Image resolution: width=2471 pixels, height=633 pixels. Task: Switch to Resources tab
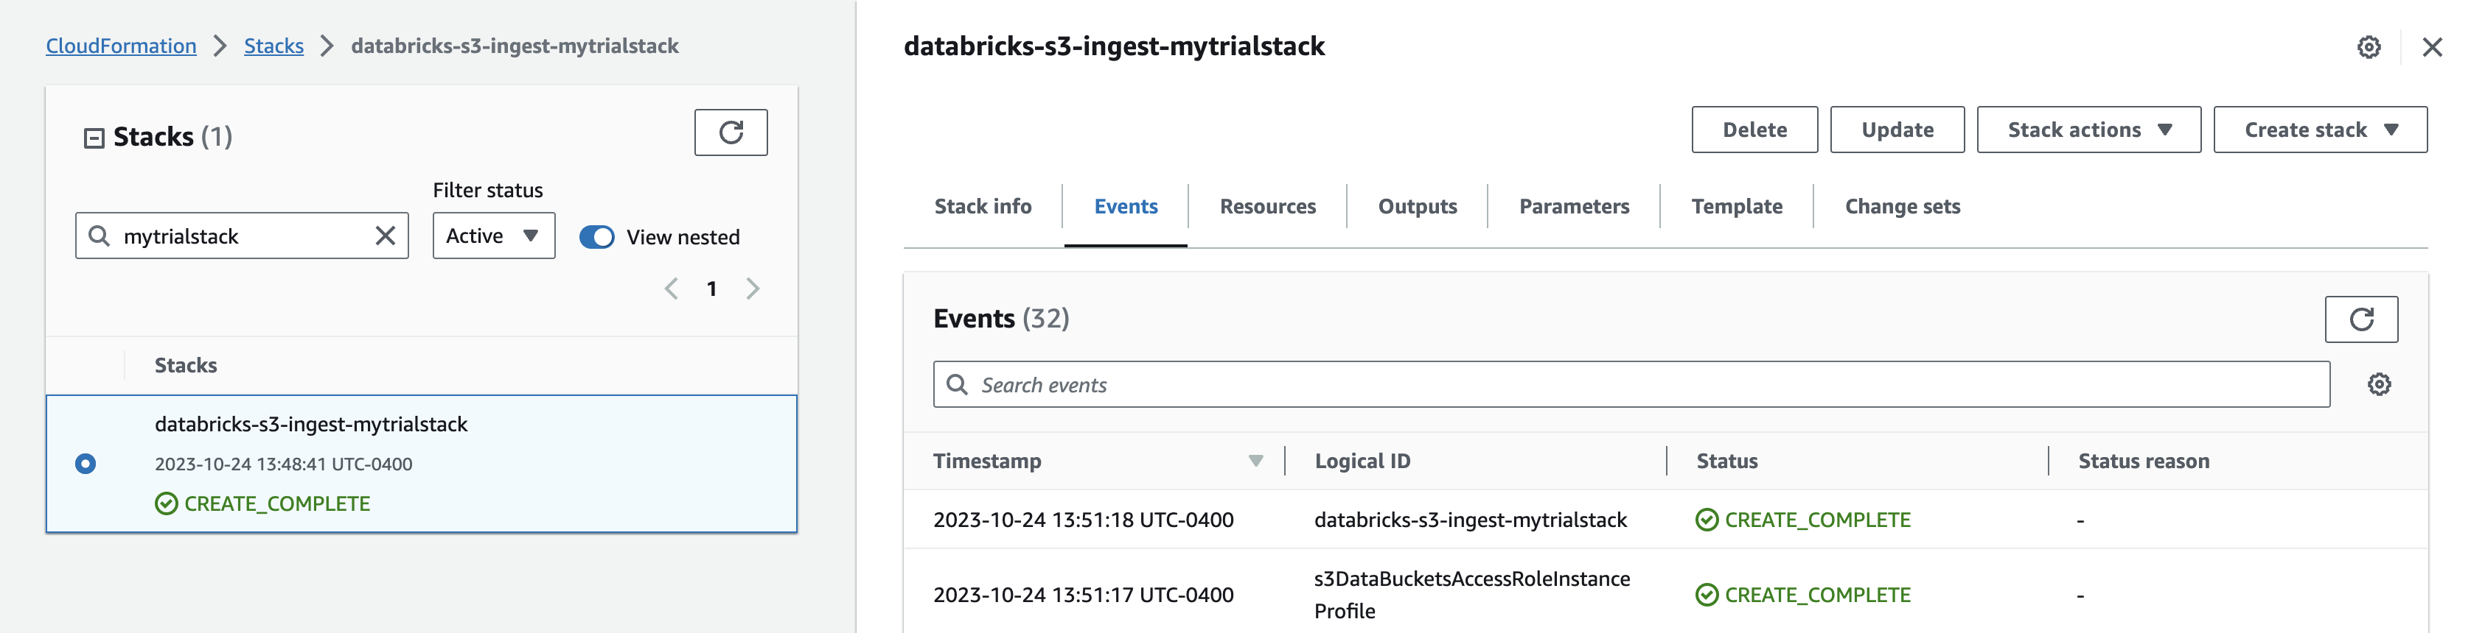point(1267,206)
